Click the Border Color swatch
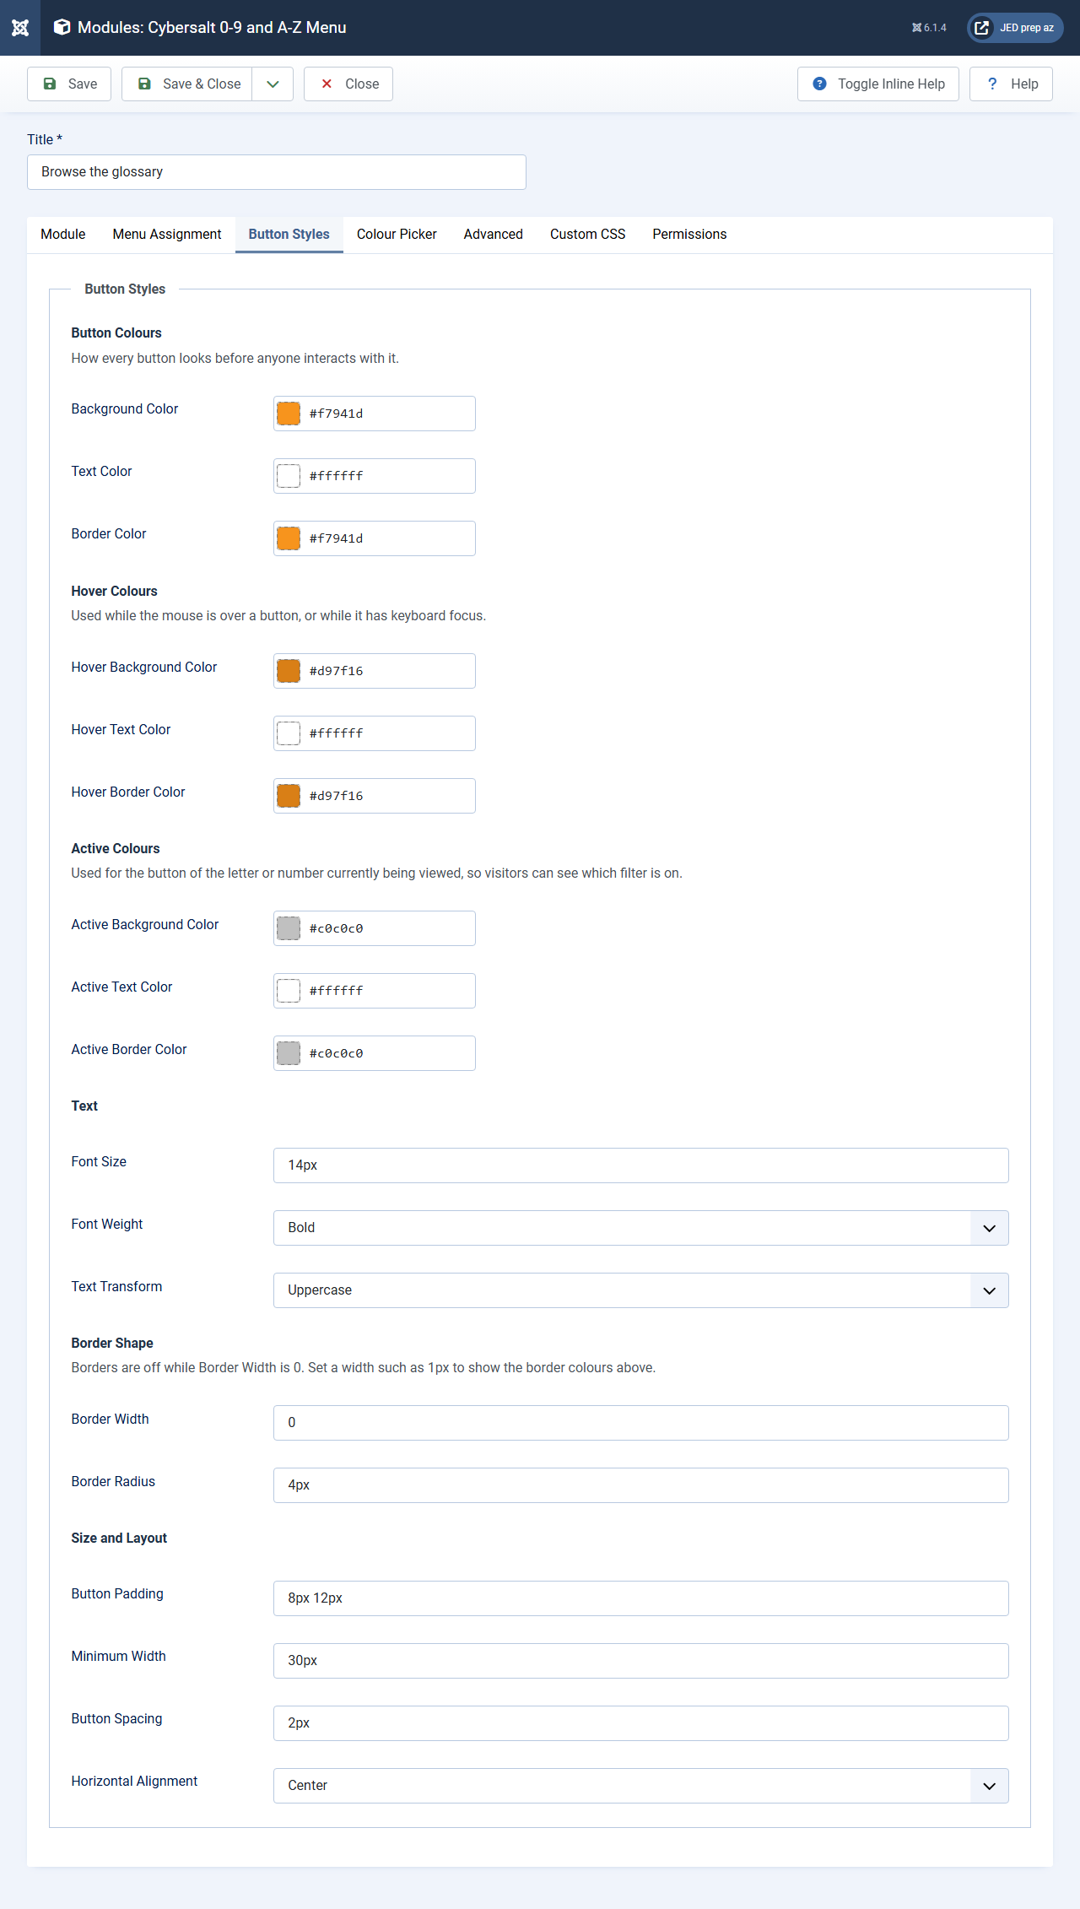 [289, 538]
